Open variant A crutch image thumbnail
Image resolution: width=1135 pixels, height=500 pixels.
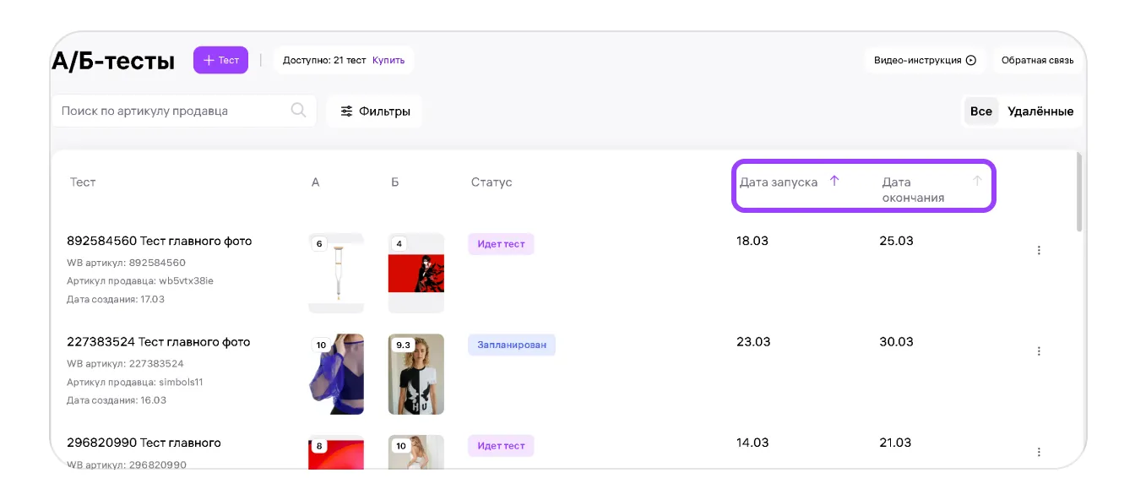336,273
